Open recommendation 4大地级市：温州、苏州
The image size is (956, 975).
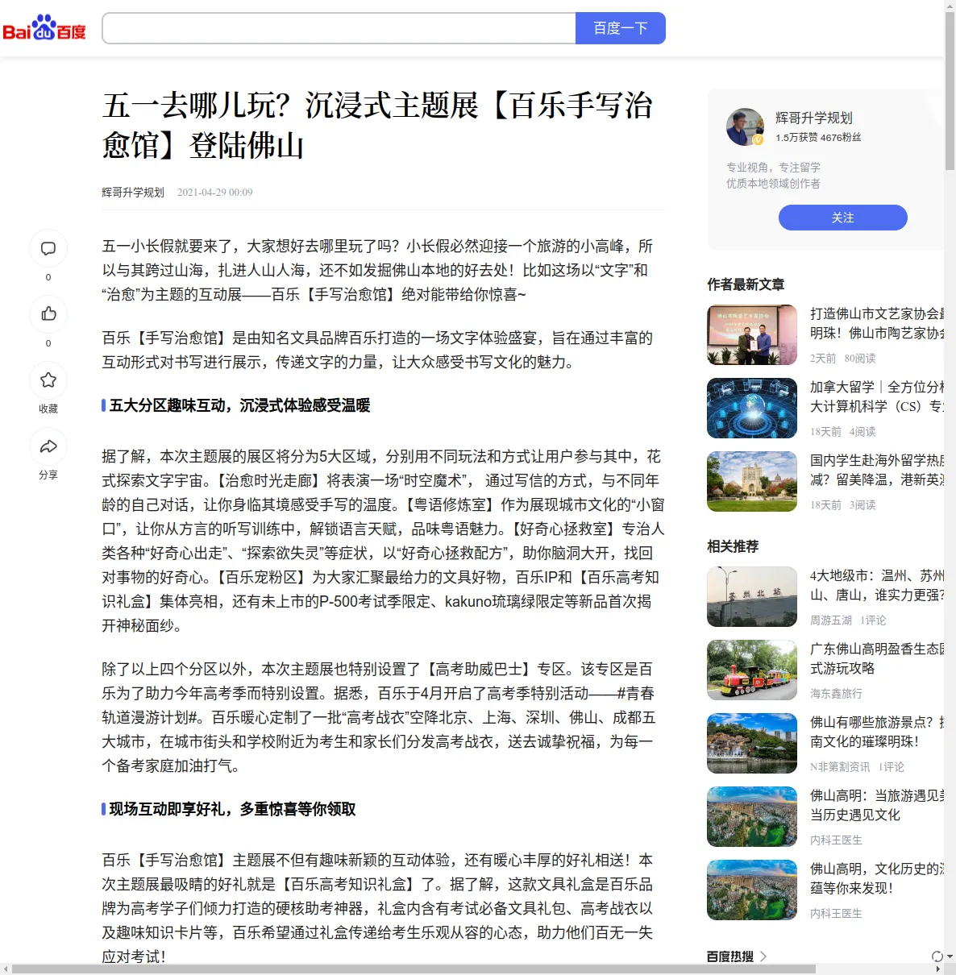click(877, 585)
